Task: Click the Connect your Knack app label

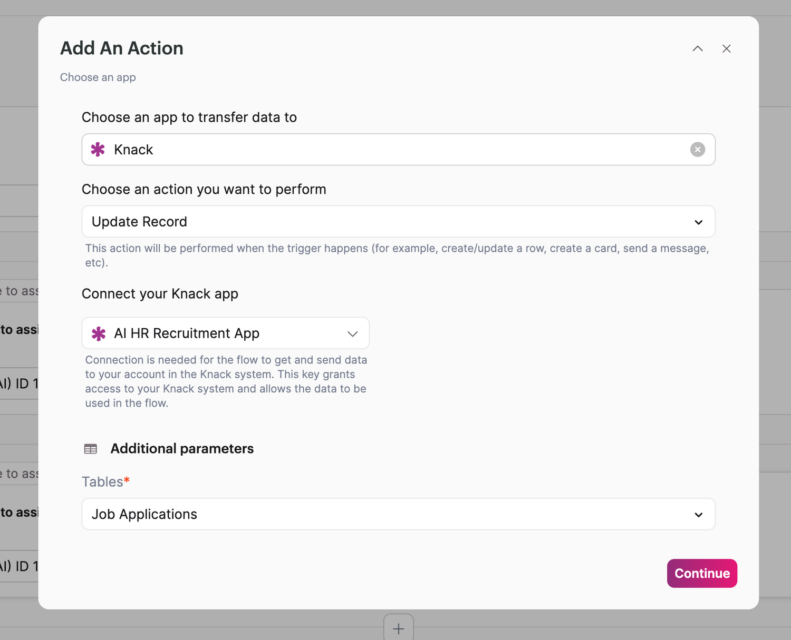Action: (160, 294)
